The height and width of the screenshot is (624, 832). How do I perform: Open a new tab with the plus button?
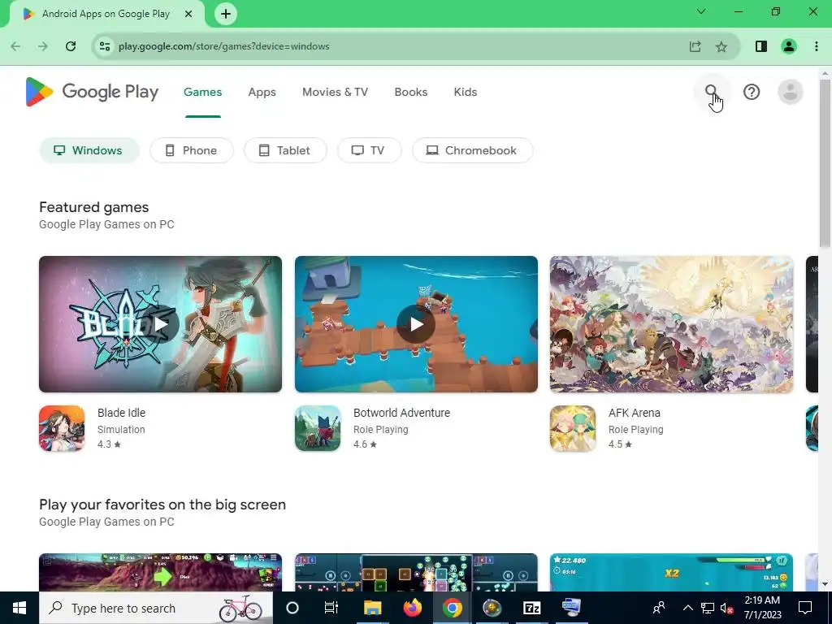coord(226,14)
